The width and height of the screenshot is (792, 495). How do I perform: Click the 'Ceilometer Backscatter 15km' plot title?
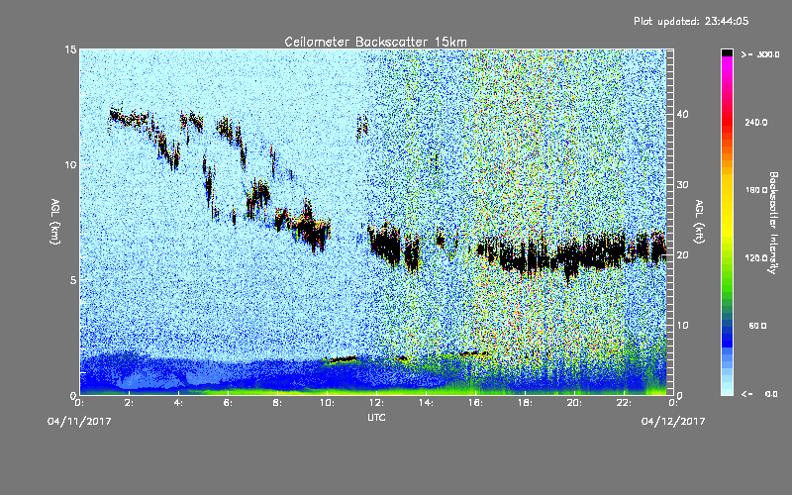375,42
